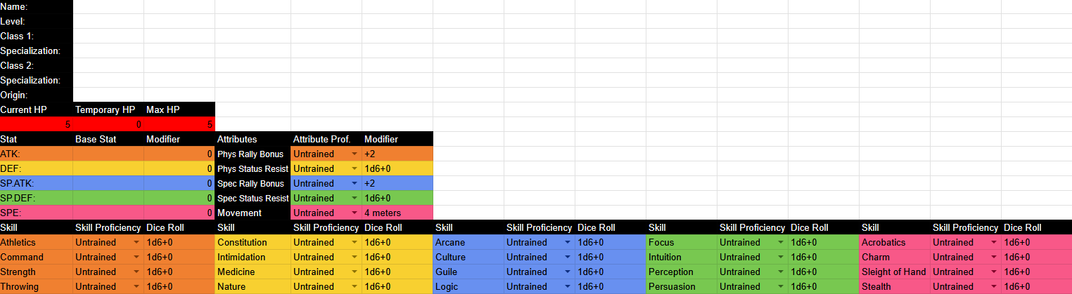Select the empty cell next to Level

coord(108,21)
